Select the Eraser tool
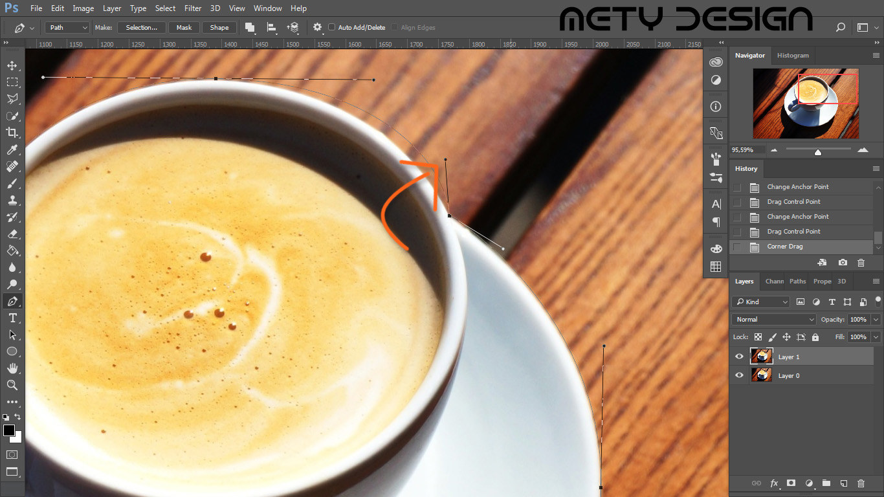 coord(12,234)
